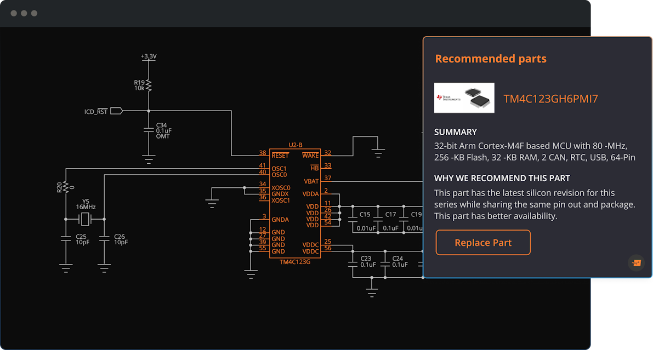This screenshot has width=653, height=350.
Task: Click the Replace Part button
Action: click(x=483, y=243)
